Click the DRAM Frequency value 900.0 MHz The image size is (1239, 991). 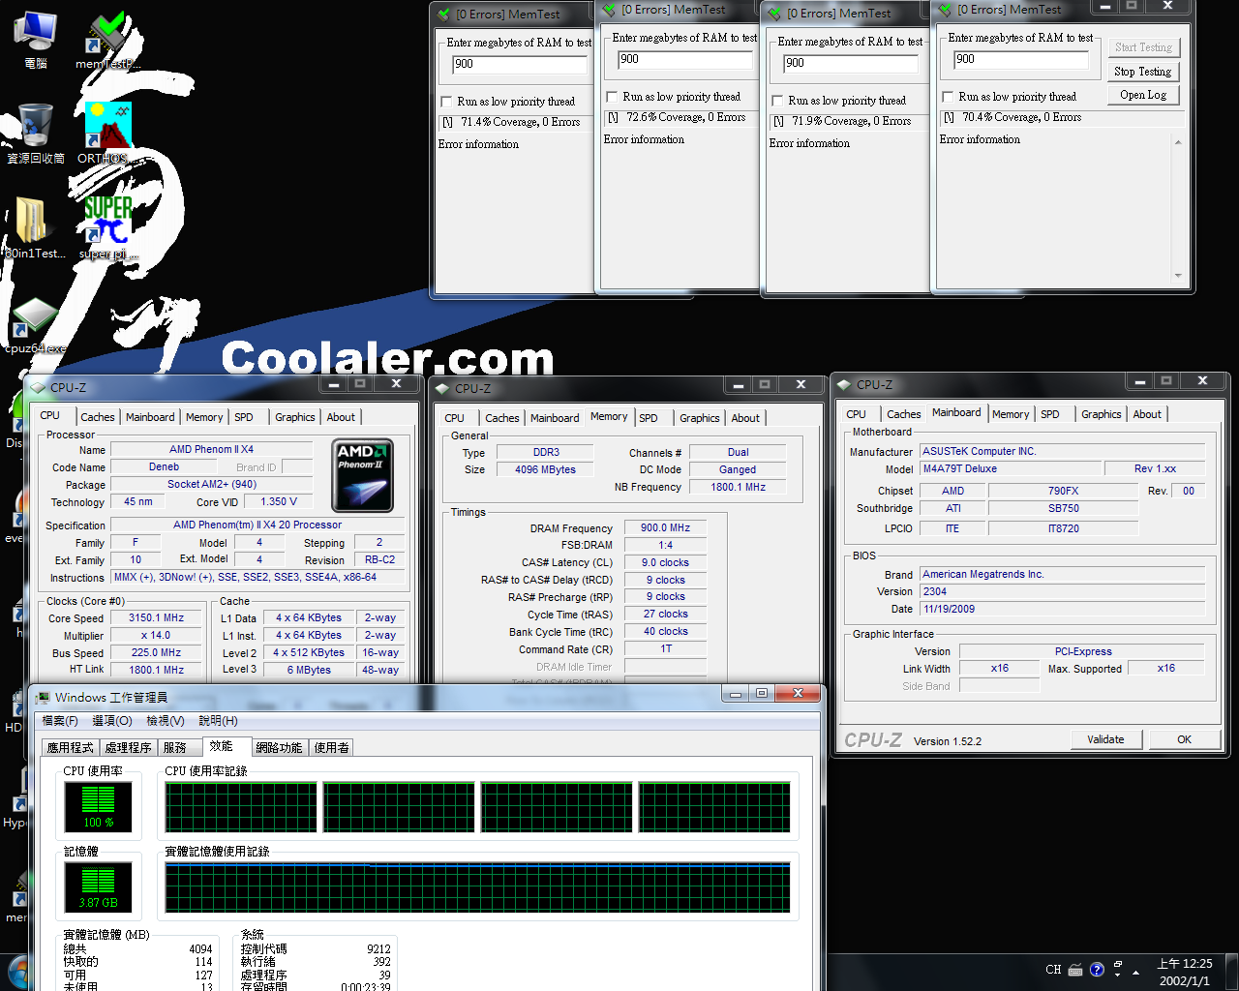(x=666, y=528)
